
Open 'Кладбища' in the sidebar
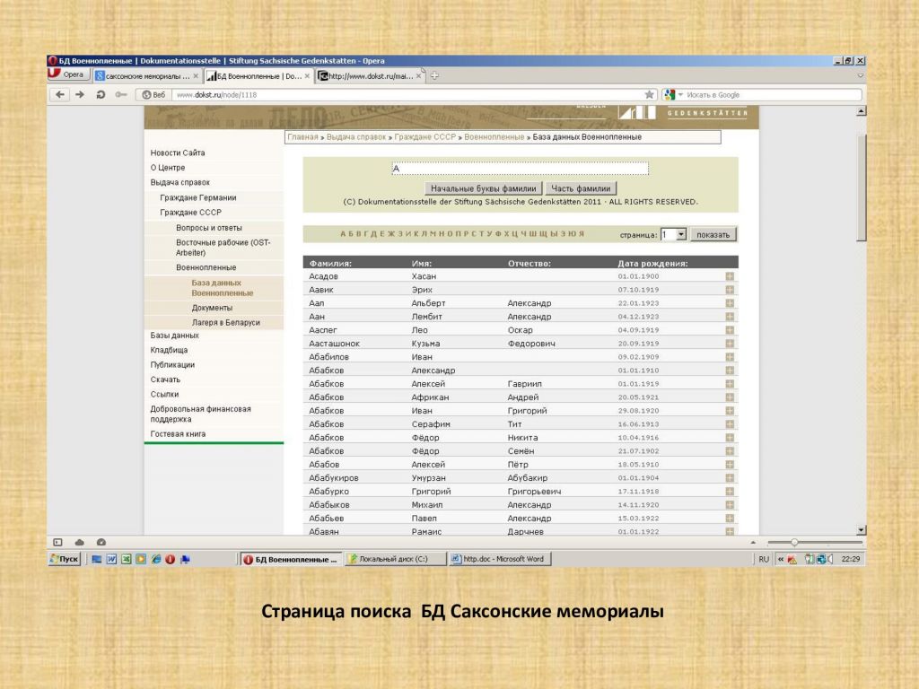pos(169,350)
